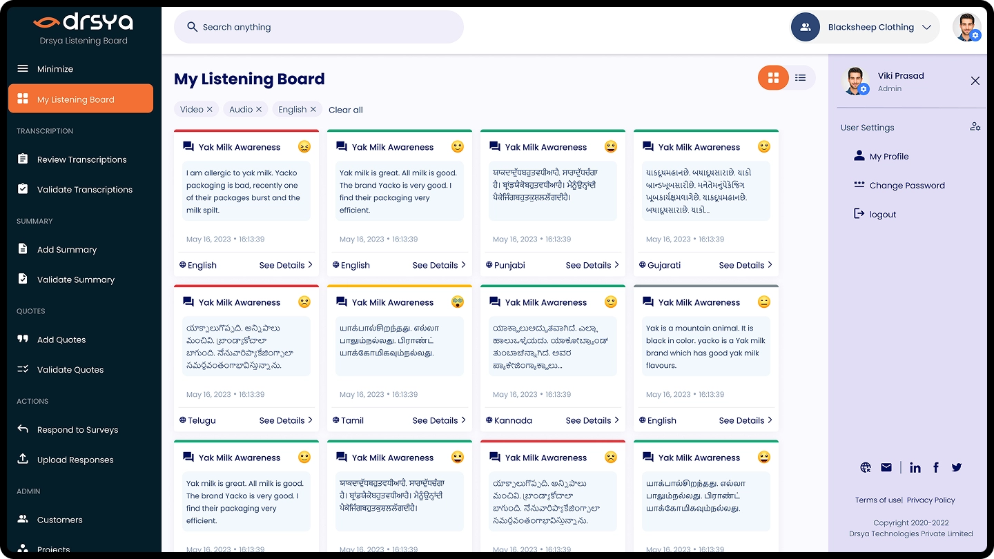The image size is (994, 559).
Task: Remove the English filter chip
Action: [313, 109]
